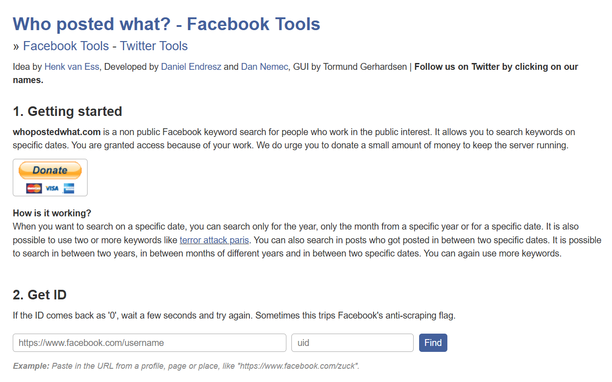
Task: Open the Twitter Tools link
Action: (154, 46)
